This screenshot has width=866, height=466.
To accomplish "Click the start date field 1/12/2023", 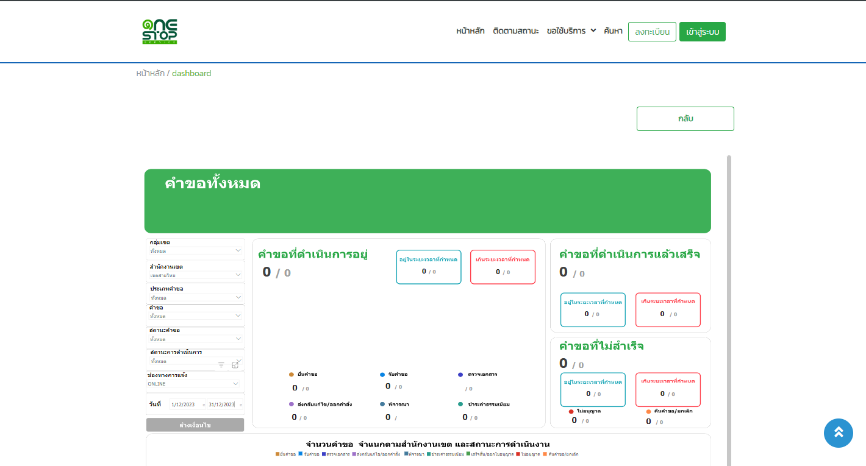I will pos(183,404).
